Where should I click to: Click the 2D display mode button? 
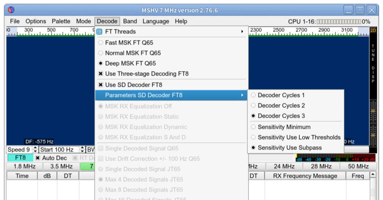tap(373, 31)
